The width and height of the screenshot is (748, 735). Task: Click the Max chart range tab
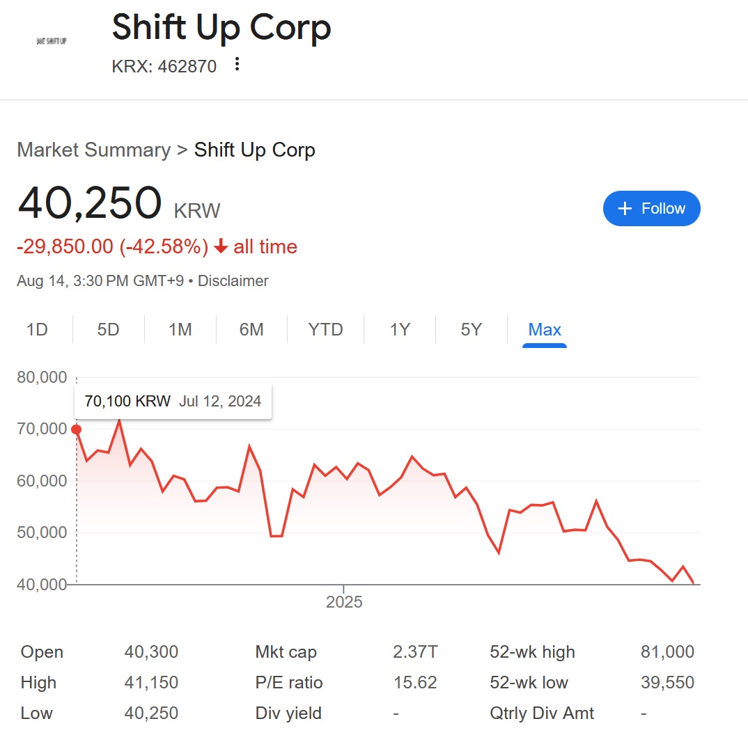[x=545, y=329]
